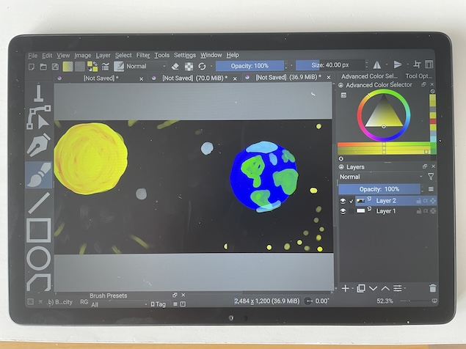Click the Tag button in Brush Presets

(159, 304)
